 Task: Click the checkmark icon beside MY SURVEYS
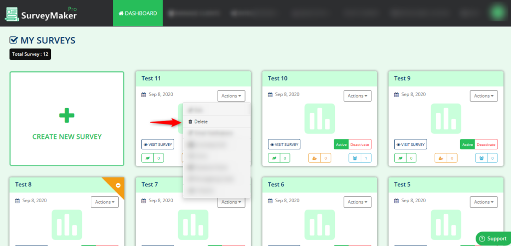(13, 40)
